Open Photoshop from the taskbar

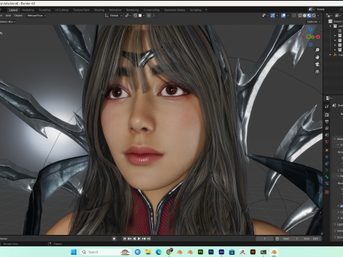(211, 252)
